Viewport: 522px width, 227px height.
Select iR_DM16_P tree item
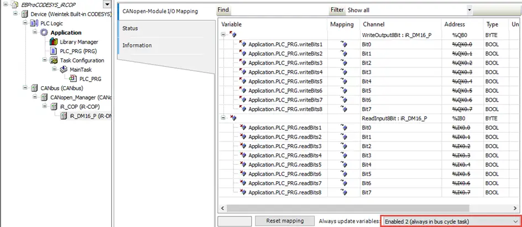point(90,117)
